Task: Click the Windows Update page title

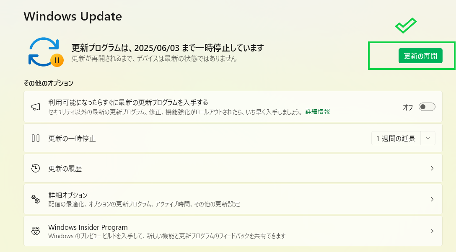Action: [x=73, y=16]
